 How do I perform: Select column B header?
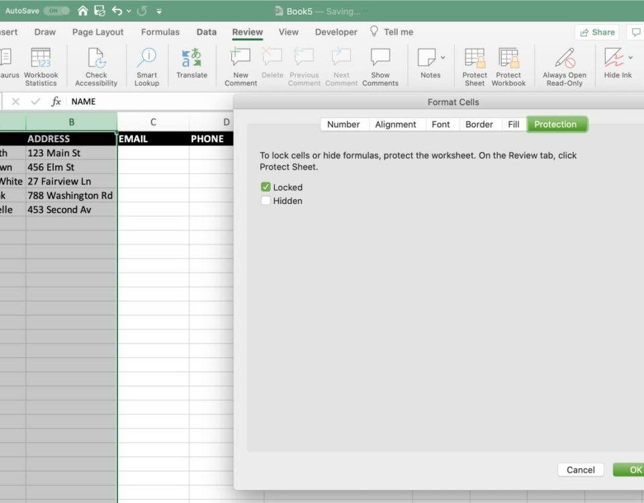click(72, 122)
